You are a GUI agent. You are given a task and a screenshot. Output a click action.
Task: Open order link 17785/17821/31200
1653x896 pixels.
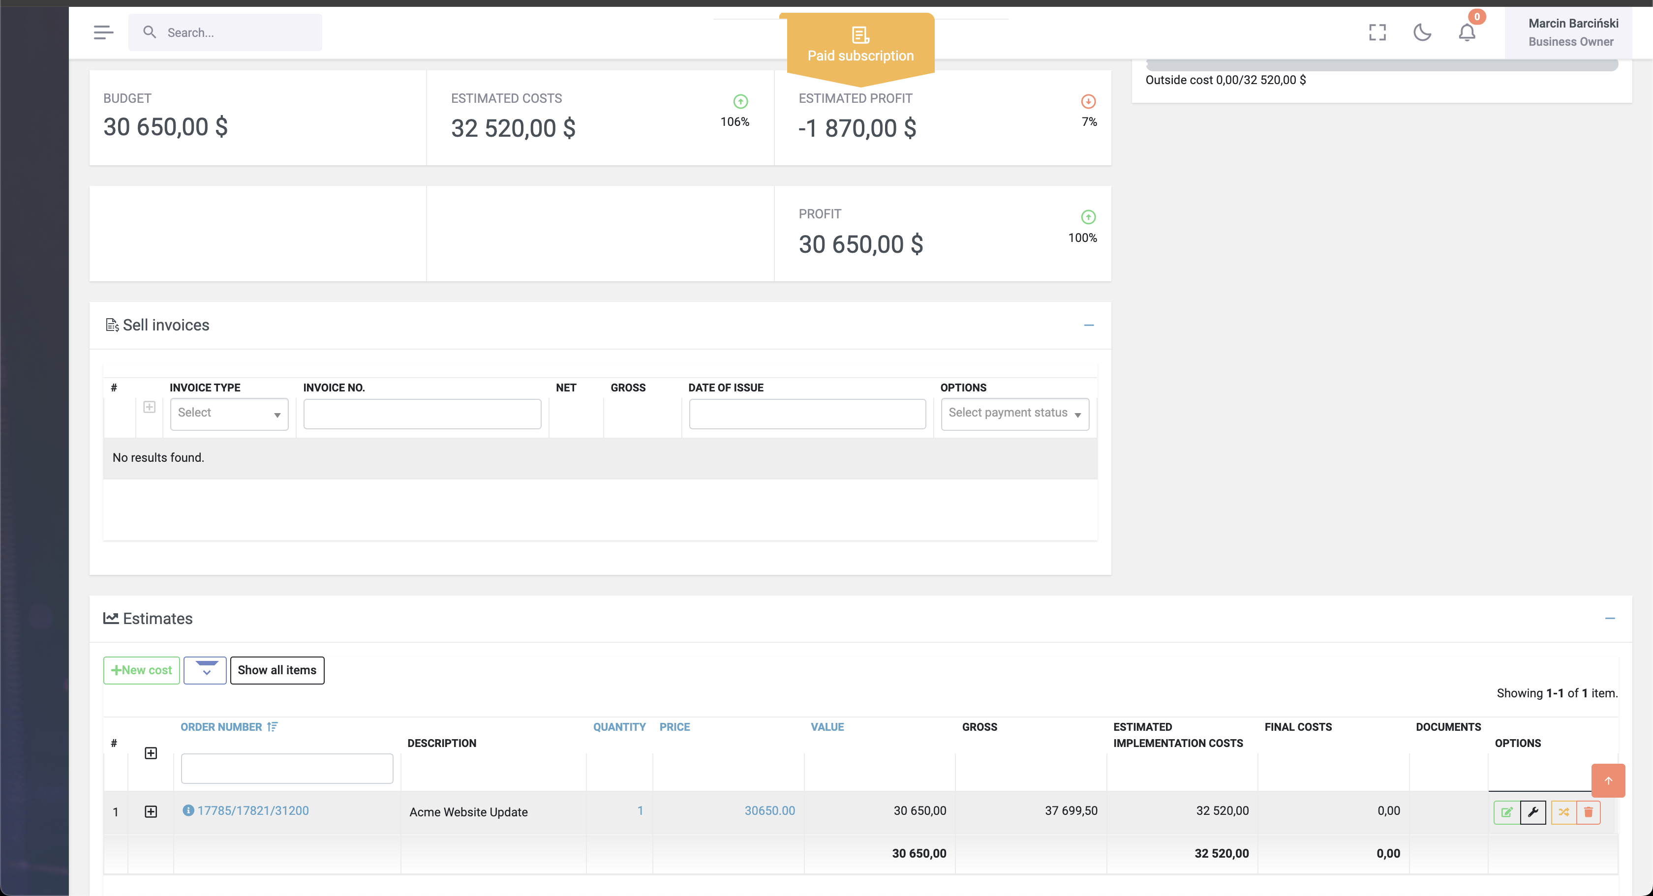point(253,811)
